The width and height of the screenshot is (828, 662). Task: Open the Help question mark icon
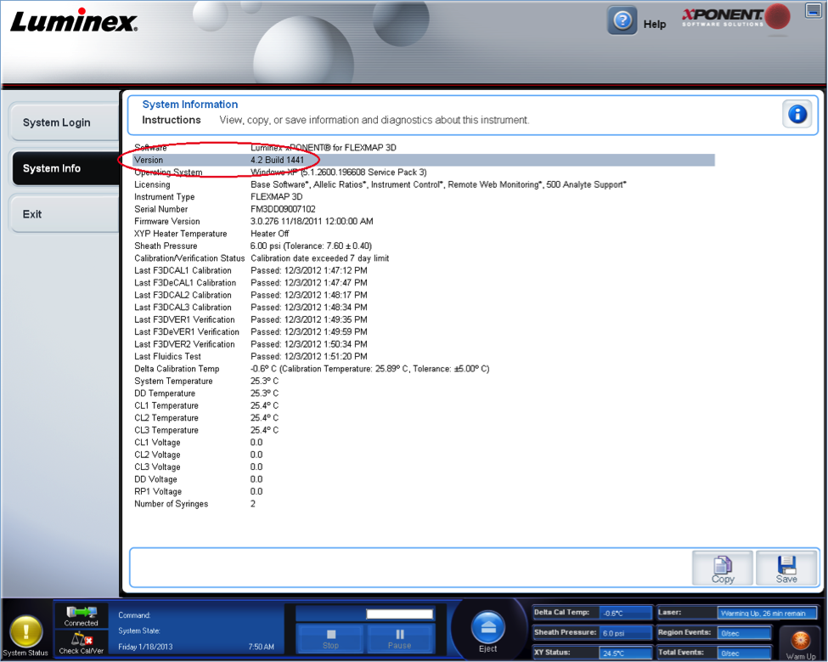click(x=622, y=21)
